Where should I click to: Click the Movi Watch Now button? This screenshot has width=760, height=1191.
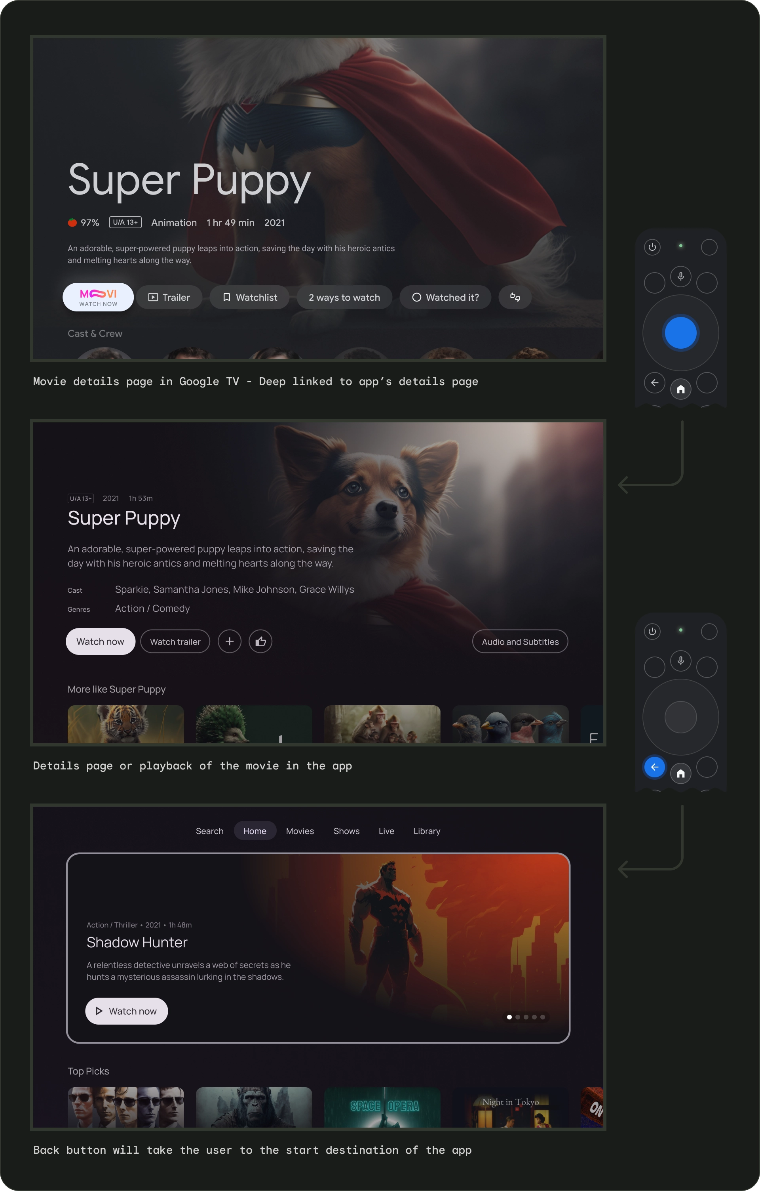tap(97, 297)
